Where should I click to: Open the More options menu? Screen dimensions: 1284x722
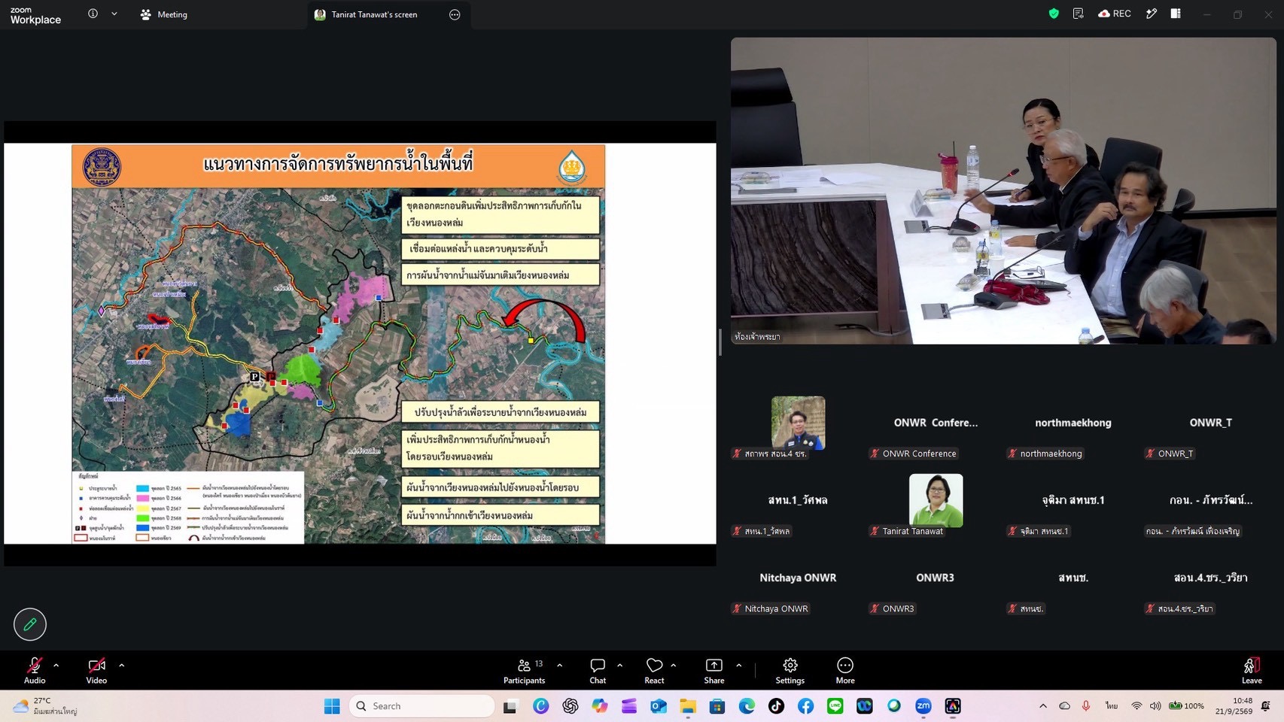click(845, 671)
